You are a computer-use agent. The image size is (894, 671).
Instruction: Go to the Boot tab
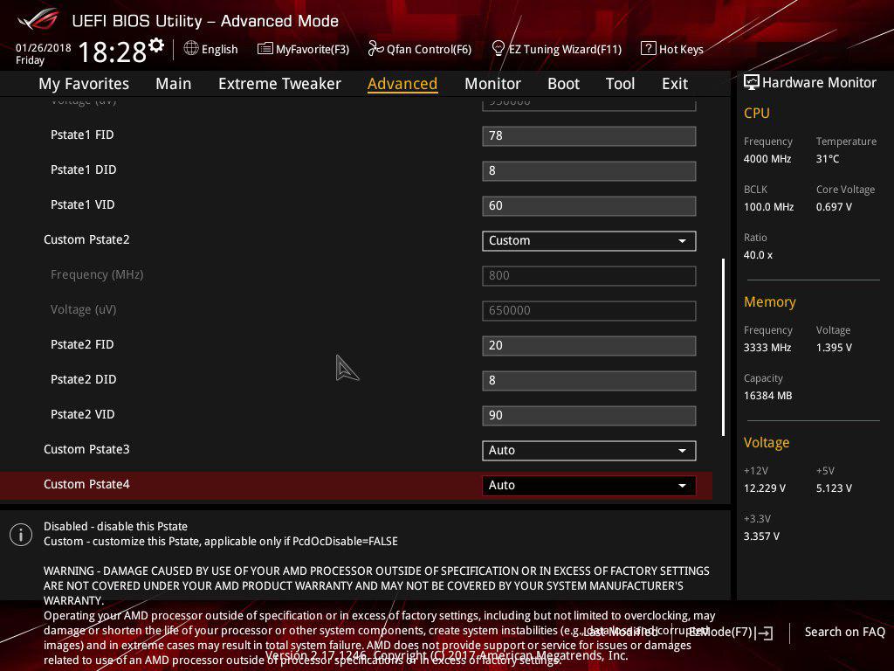tap(563, 84)
